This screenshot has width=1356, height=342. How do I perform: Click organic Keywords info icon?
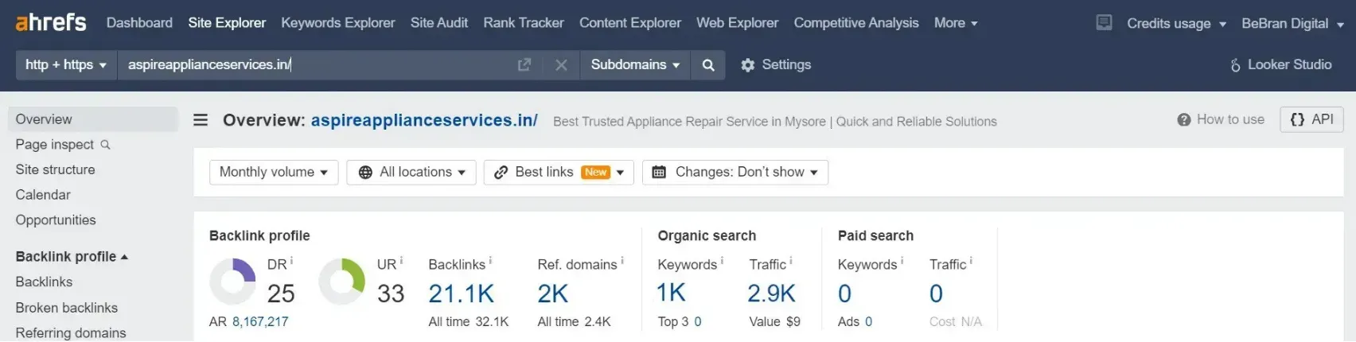pyautogui.click(x=722, y=260)
